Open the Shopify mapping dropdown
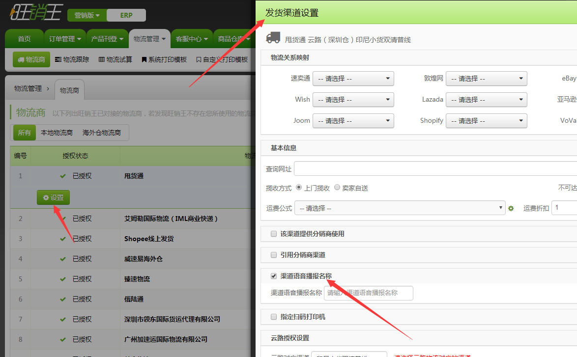Viewport: 577px width, 357px height. click(487, 121)
